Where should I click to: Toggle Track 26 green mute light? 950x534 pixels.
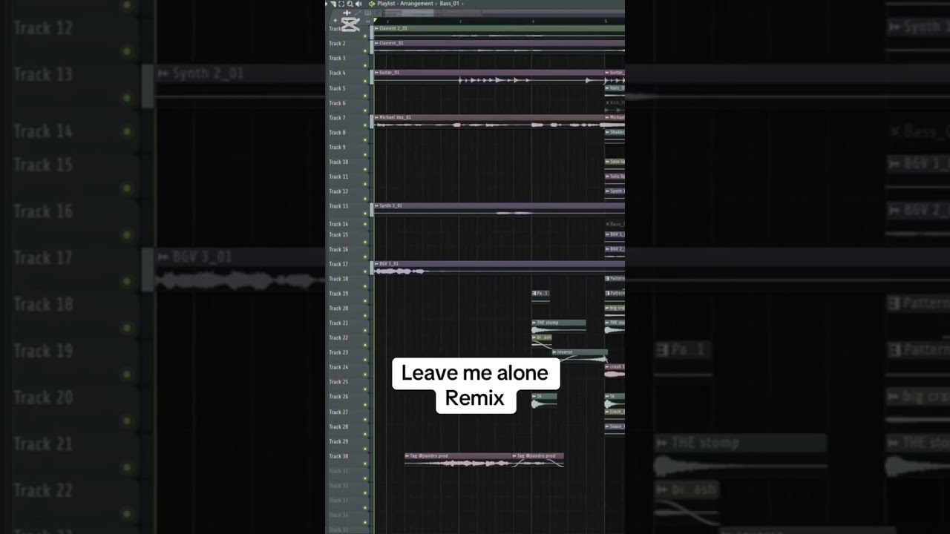click(x=365, y=405)
